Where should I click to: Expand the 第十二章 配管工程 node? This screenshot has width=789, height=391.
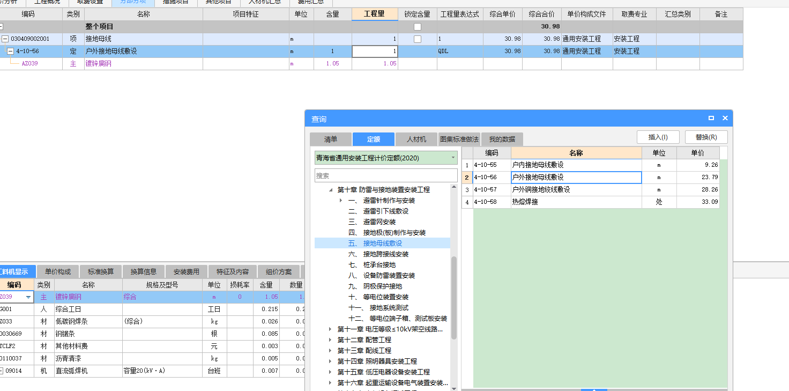330,340
